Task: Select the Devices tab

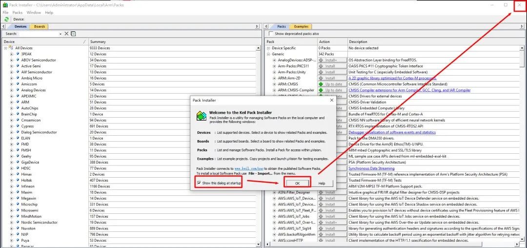Action: coord(20,26)
